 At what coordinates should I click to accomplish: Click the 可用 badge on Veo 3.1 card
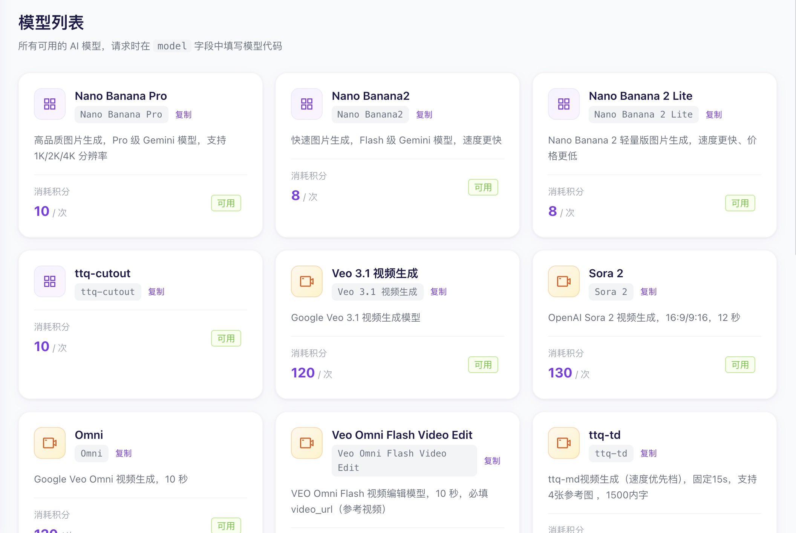click(483, 365)
